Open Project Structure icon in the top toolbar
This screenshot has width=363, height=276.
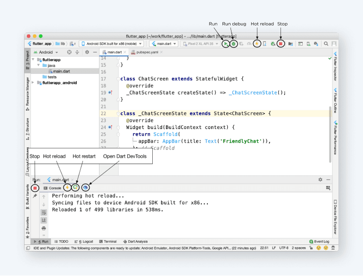pos(290,44)
